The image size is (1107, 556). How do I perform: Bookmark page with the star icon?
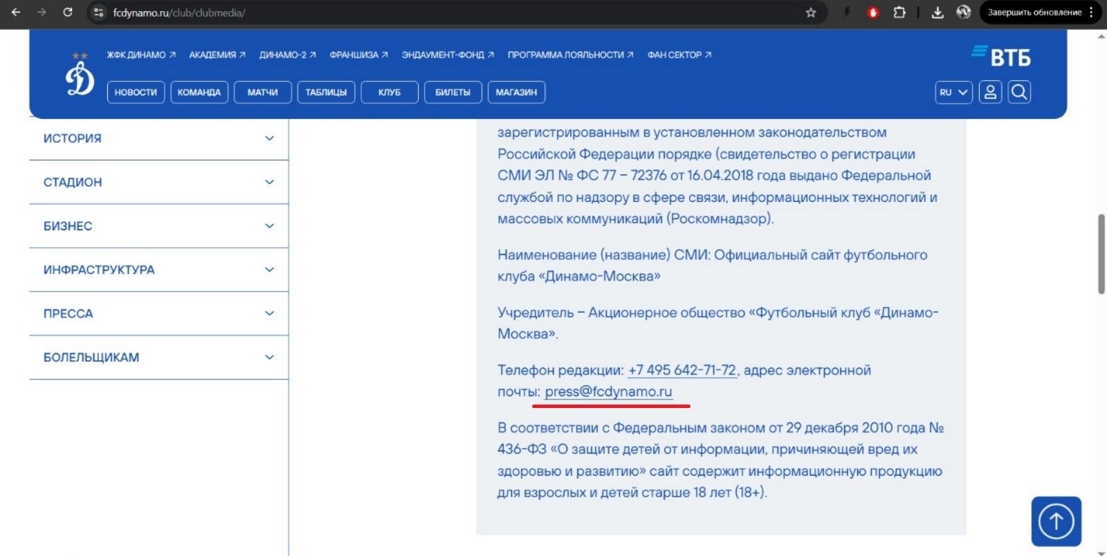[x=811, y=12]
